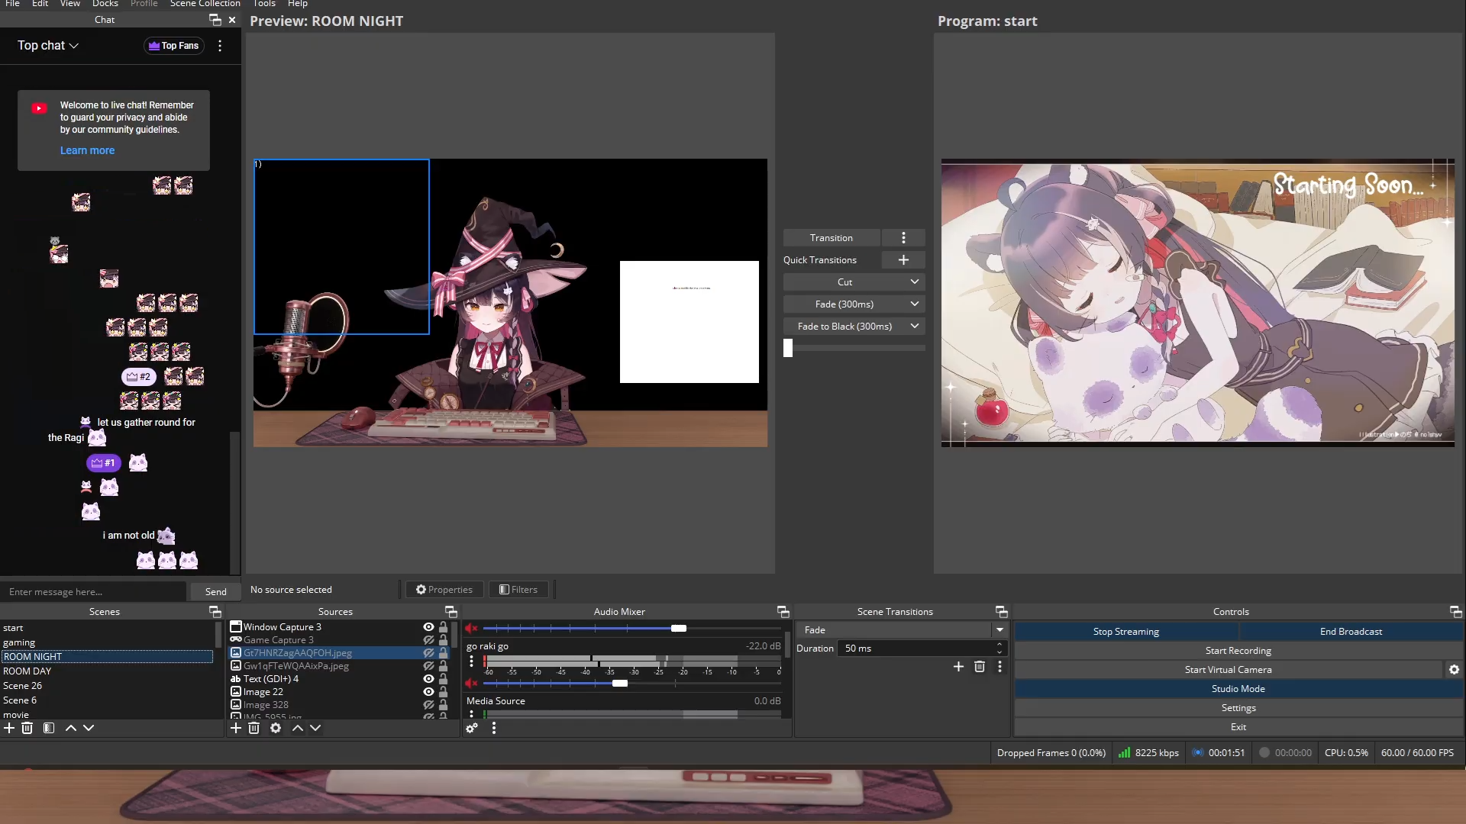Click the chat message input field
1466x824 pixels.
pos(92,592)
